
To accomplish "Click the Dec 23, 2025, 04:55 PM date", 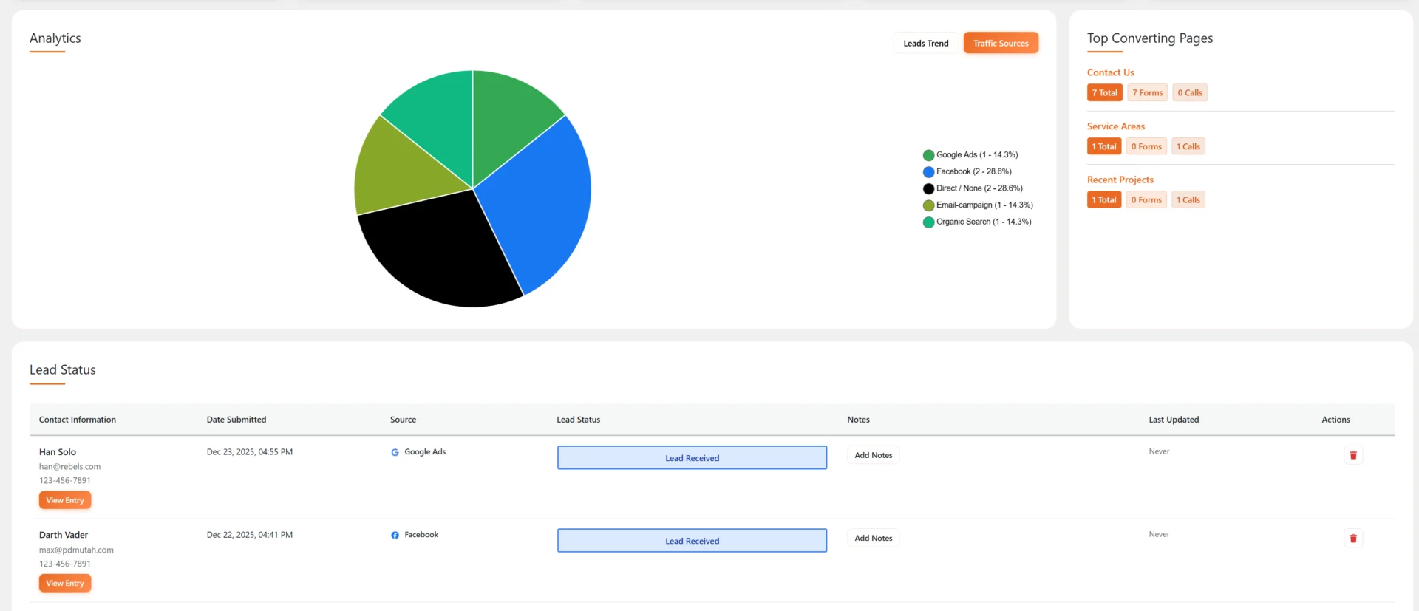I will pyautogui.click(x=250, y=452).
